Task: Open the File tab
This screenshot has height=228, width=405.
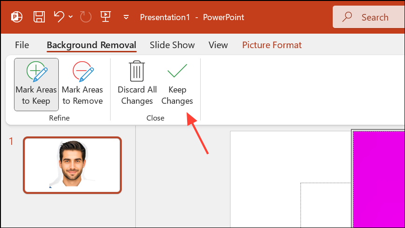Action: point(22,45)
